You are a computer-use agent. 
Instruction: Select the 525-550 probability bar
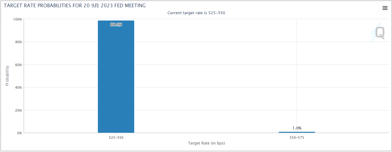coord(116,77)
